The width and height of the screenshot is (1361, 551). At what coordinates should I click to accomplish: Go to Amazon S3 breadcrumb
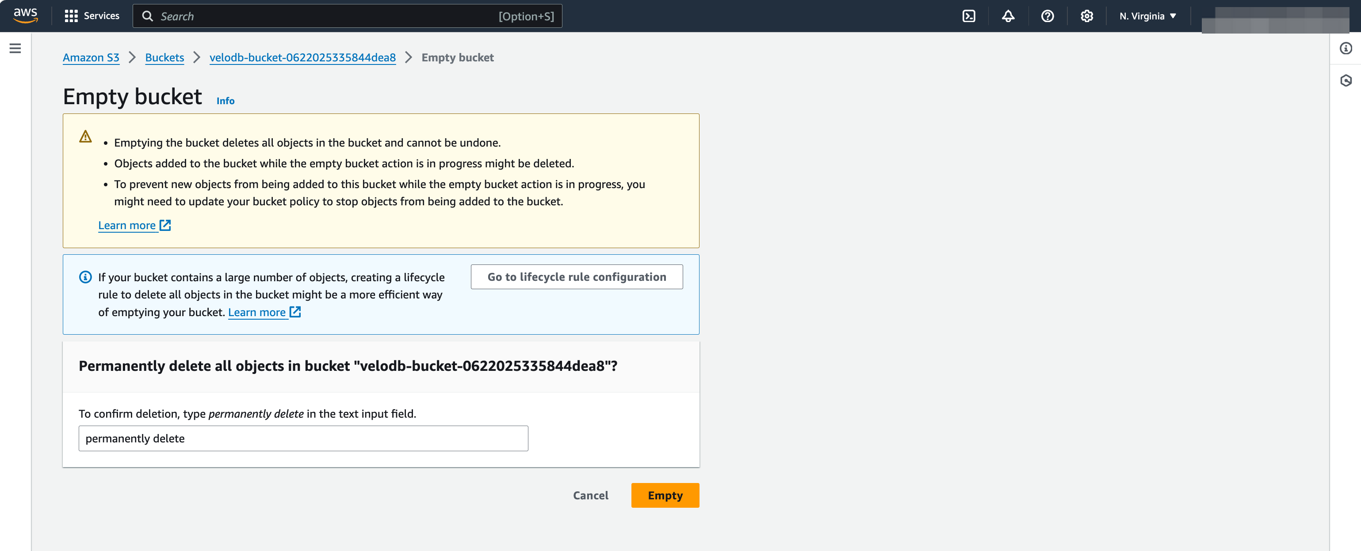click(x=91, y=57)
